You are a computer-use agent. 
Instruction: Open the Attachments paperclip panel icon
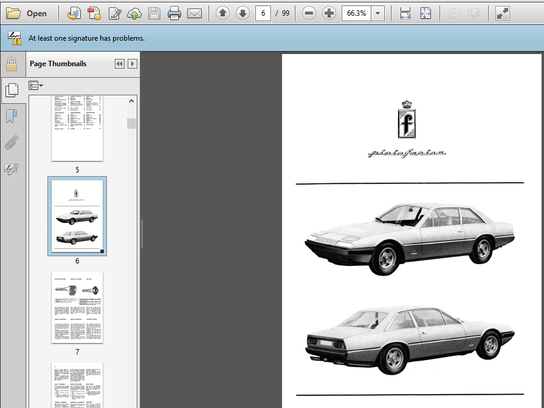12,143
